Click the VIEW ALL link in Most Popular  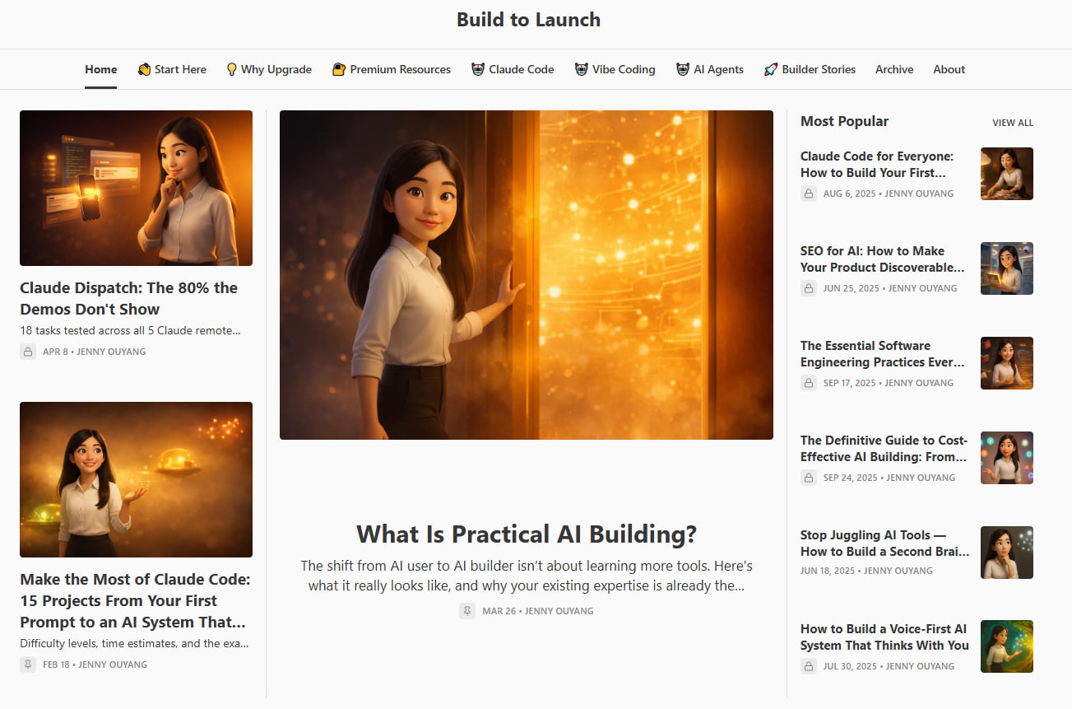pyautogui.click(x=1013, y=123)
